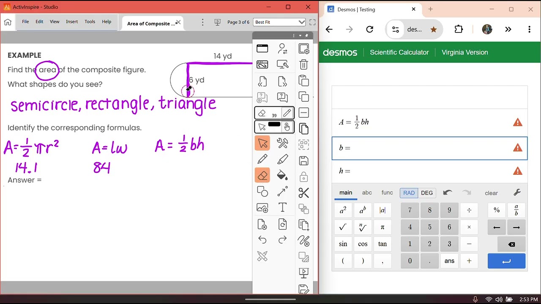Switch Desmos to DEG mode
The width and height of the screenshot is (541, 304).
[x=427, y=193]
